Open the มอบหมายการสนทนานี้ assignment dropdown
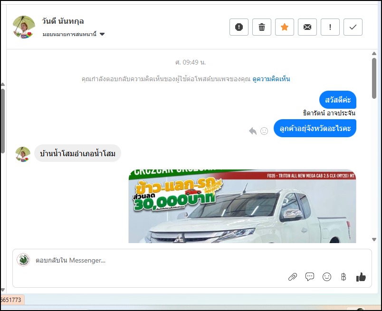 (74, 34)
